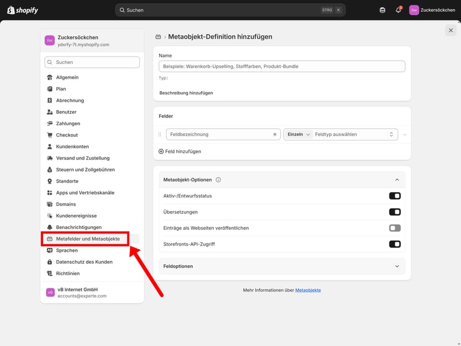Close the settings panel with X
The height and width of the screenshot is (346, 461).
(x=451, y=30)
